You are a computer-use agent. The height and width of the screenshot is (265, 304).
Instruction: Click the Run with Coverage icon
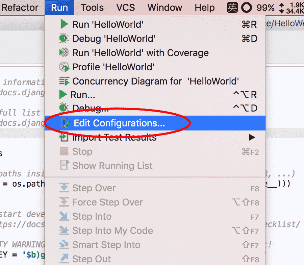64,53
